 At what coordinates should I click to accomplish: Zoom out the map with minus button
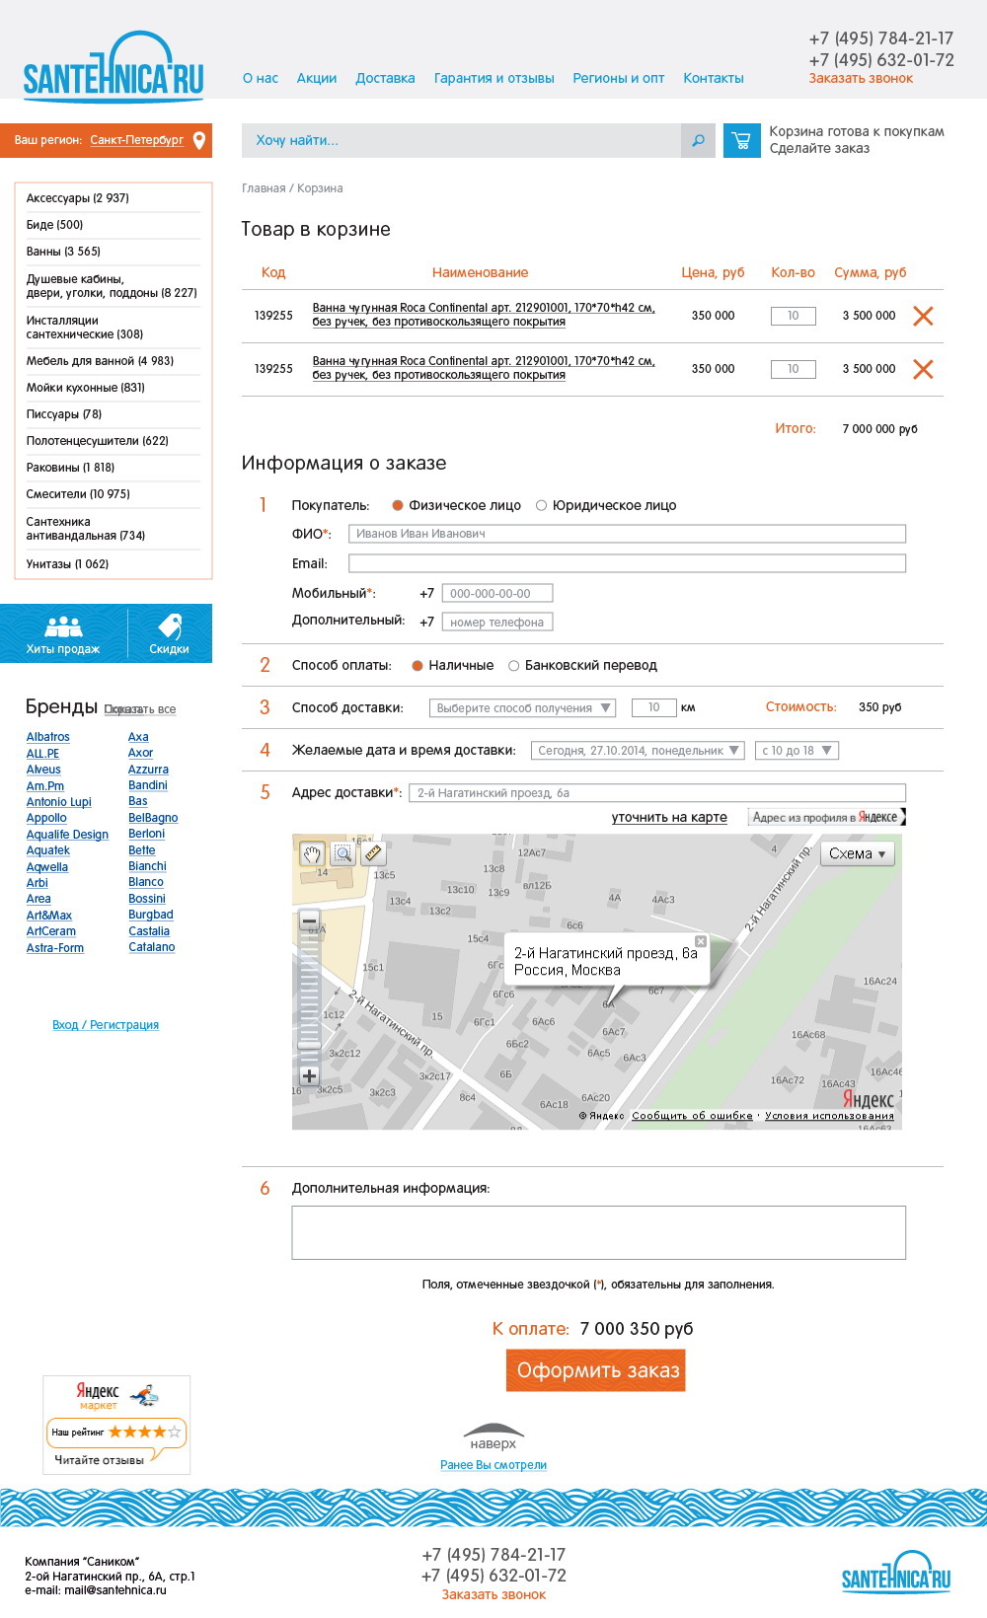(309, 920)
